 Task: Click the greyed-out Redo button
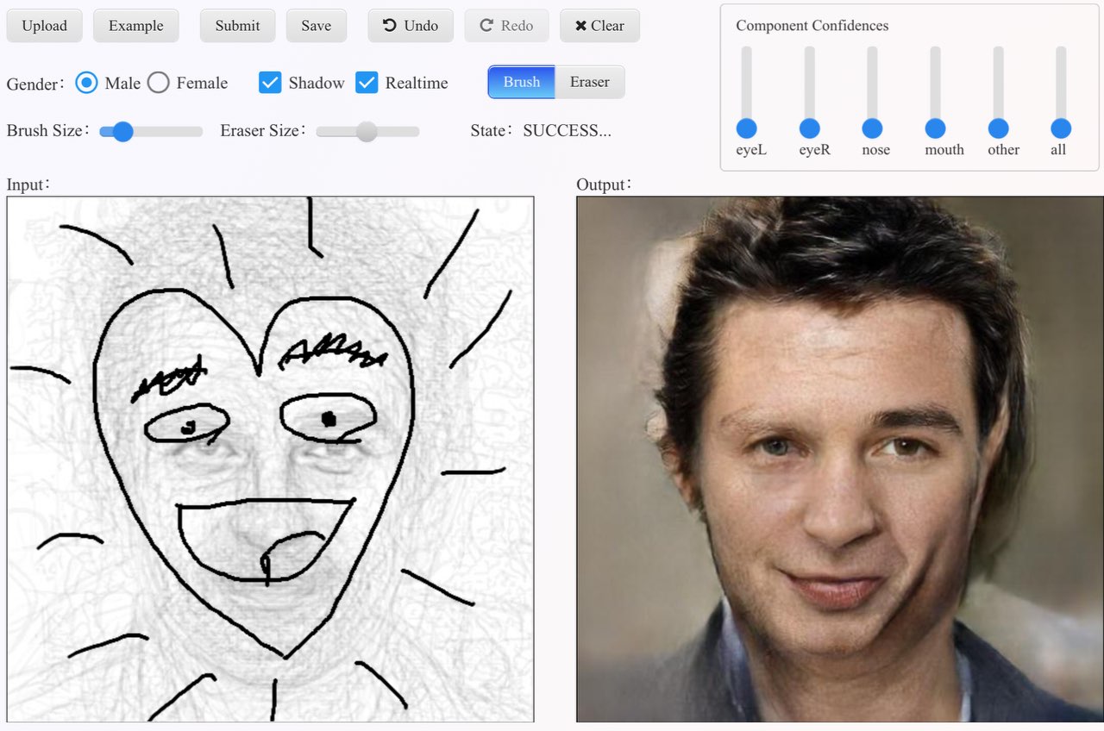[506, 26]
